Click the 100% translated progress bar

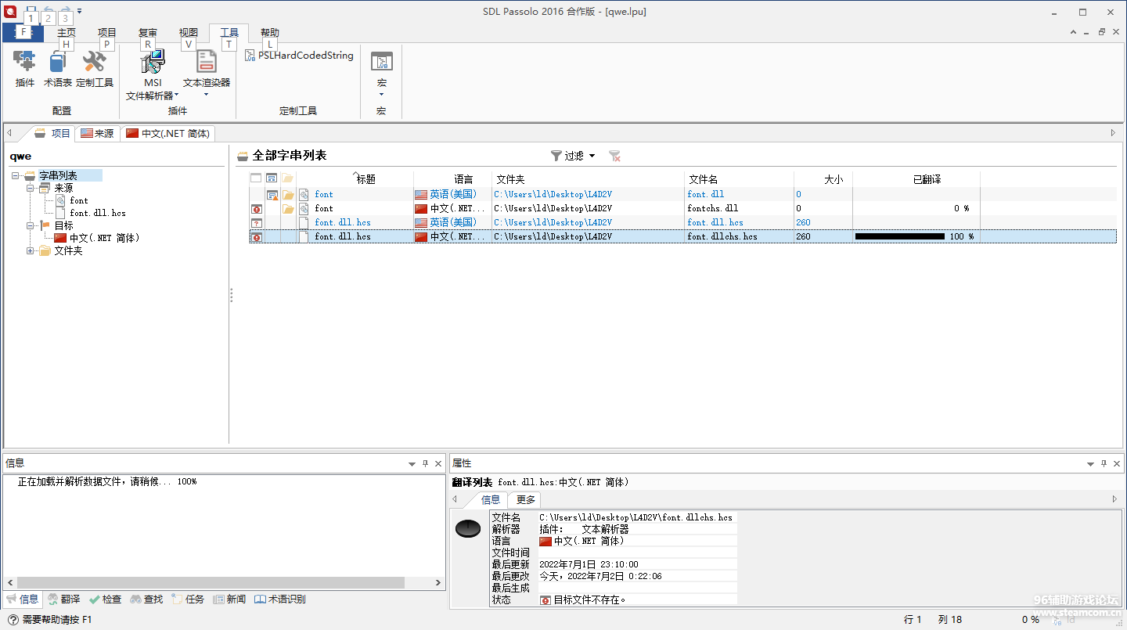click(899, 236)
